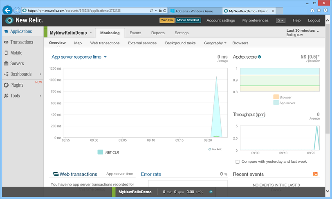
Task: Click the .NET CLR legend swatch
Action: coord(100,152)
